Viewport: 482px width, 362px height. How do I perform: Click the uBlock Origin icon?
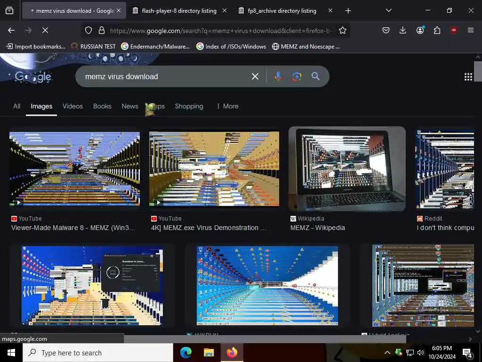pos(454,30)
